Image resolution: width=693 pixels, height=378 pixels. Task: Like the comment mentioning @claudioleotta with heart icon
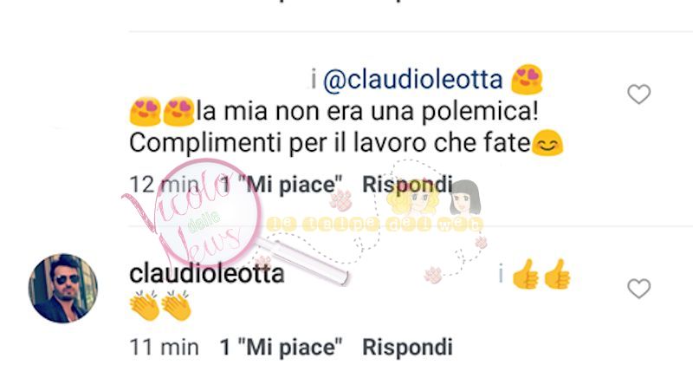[639, 94]
